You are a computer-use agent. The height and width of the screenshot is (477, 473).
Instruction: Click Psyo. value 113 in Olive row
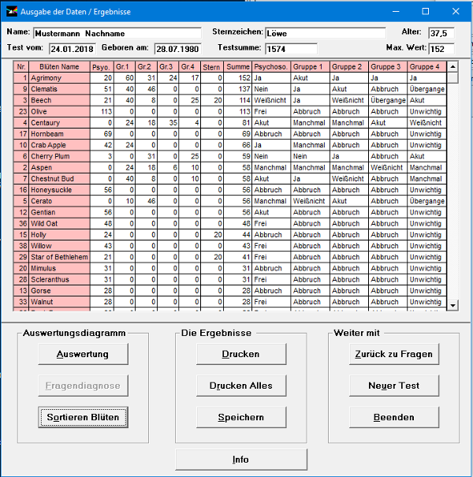point(102,112)
